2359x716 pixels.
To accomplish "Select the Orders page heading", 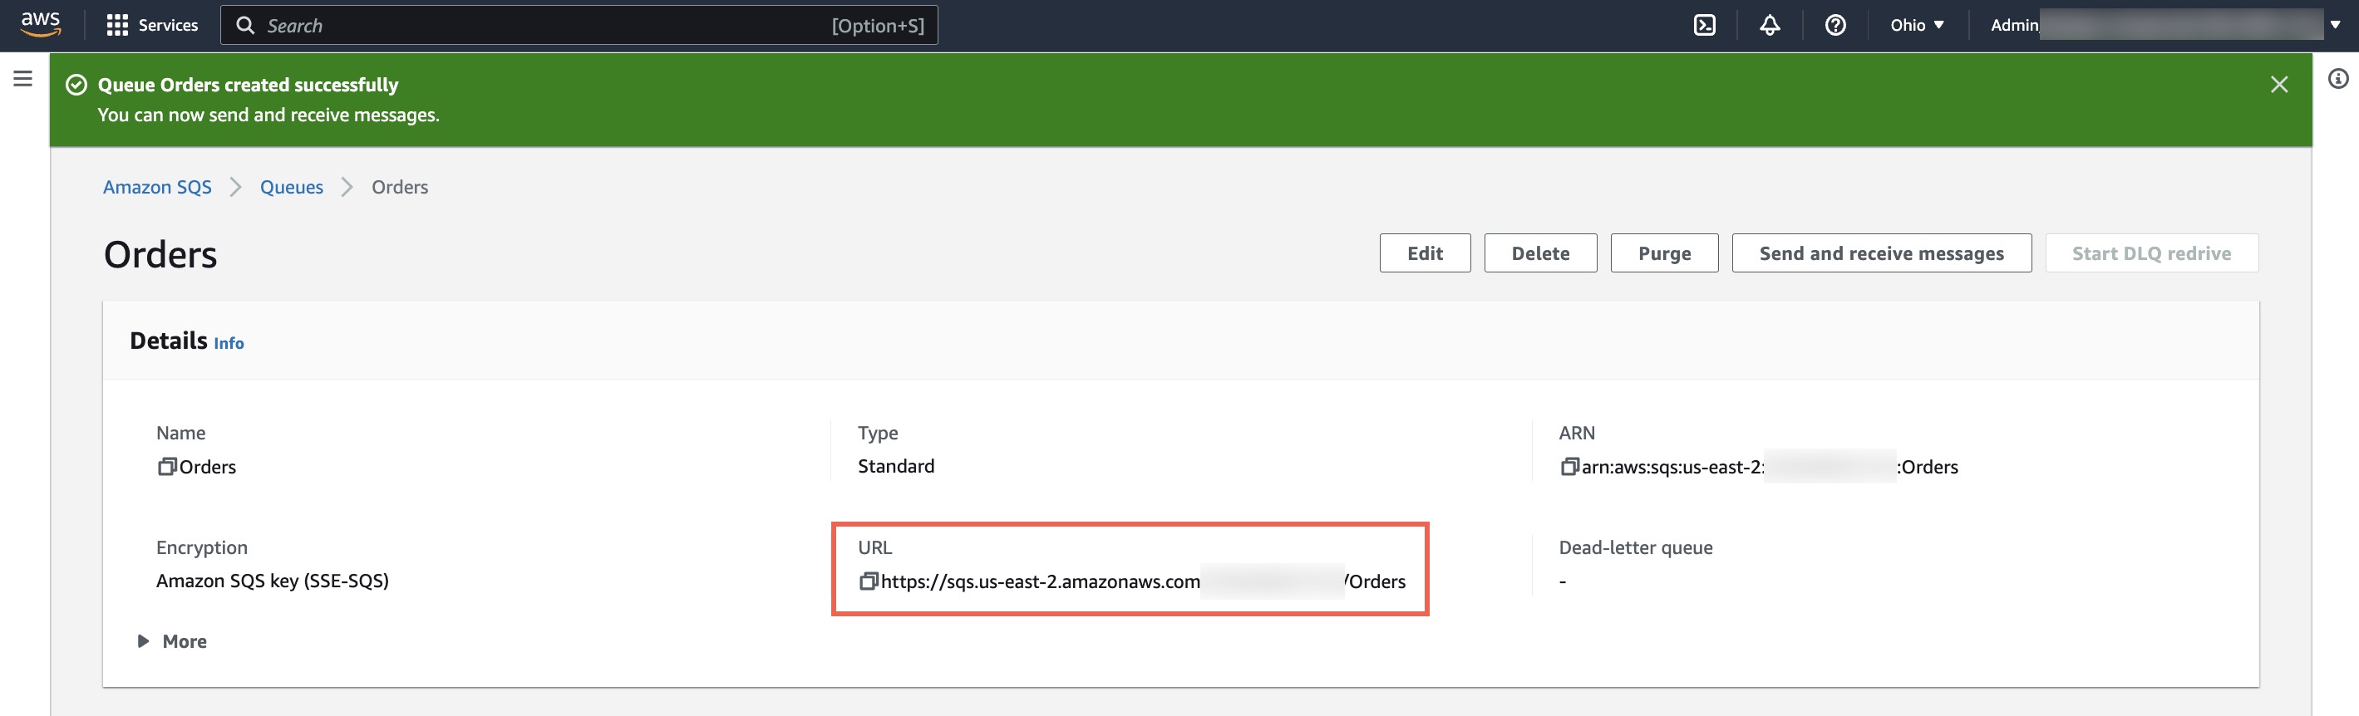I will pyautogui.click(x=160, y=254).
